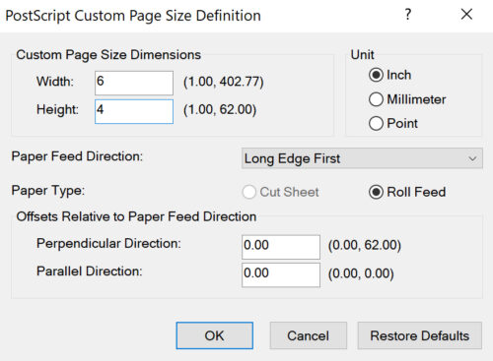Click into the Width input field
Image resolution: width=493 pixels, height=361 pixels.
134,83
